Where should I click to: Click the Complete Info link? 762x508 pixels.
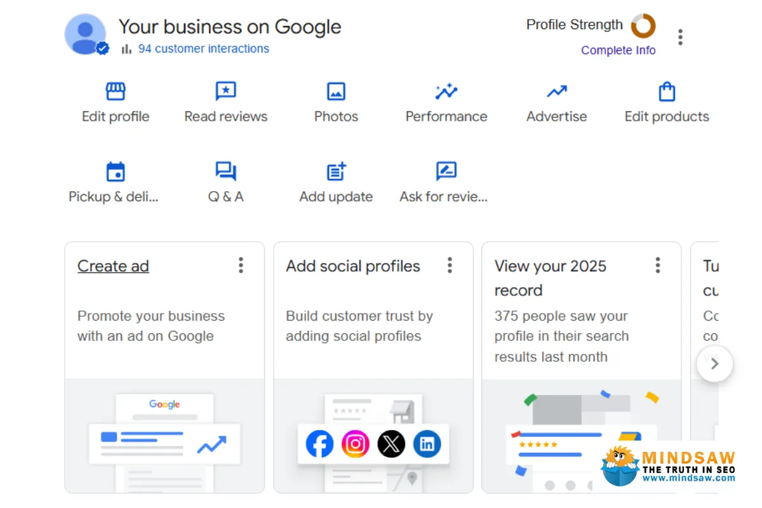click(x=618, y=50)
